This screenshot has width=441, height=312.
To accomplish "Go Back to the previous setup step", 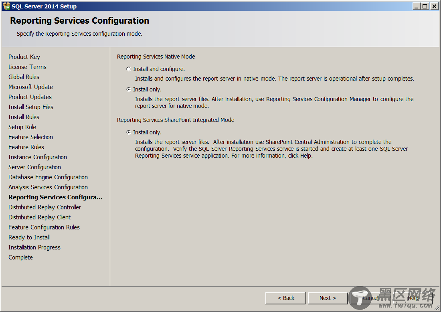I will pos(285,298).
